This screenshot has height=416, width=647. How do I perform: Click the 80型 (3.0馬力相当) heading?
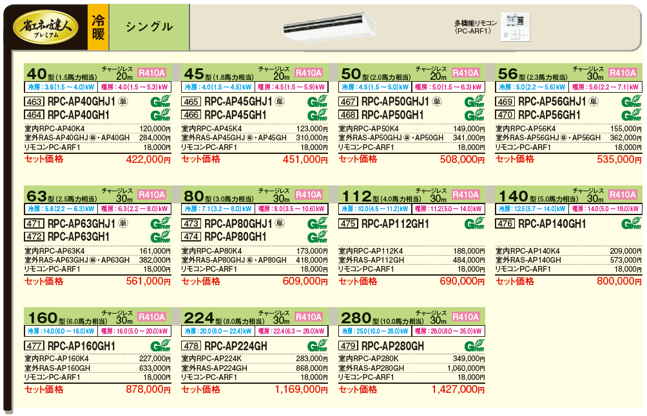[x=218, y=196]
